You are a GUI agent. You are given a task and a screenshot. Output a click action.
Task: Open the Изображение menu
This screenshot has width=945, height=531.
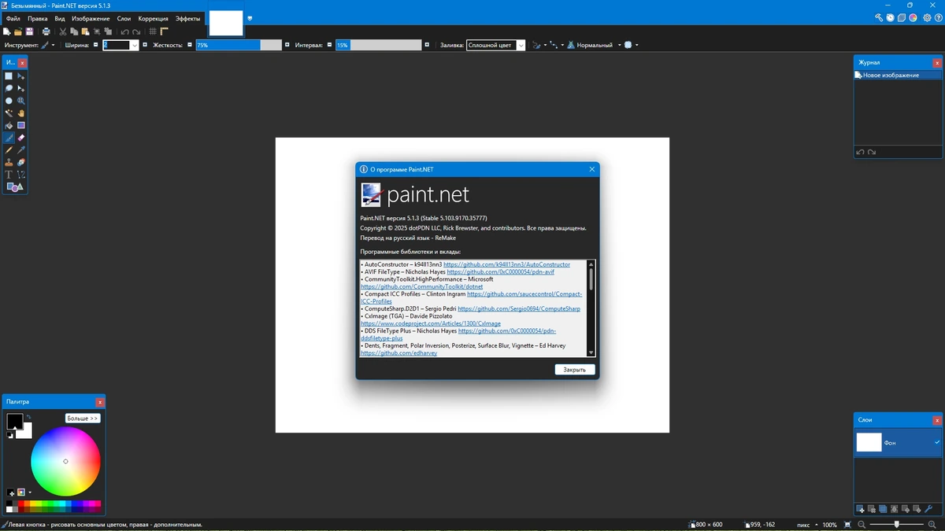tap(91, 18)
